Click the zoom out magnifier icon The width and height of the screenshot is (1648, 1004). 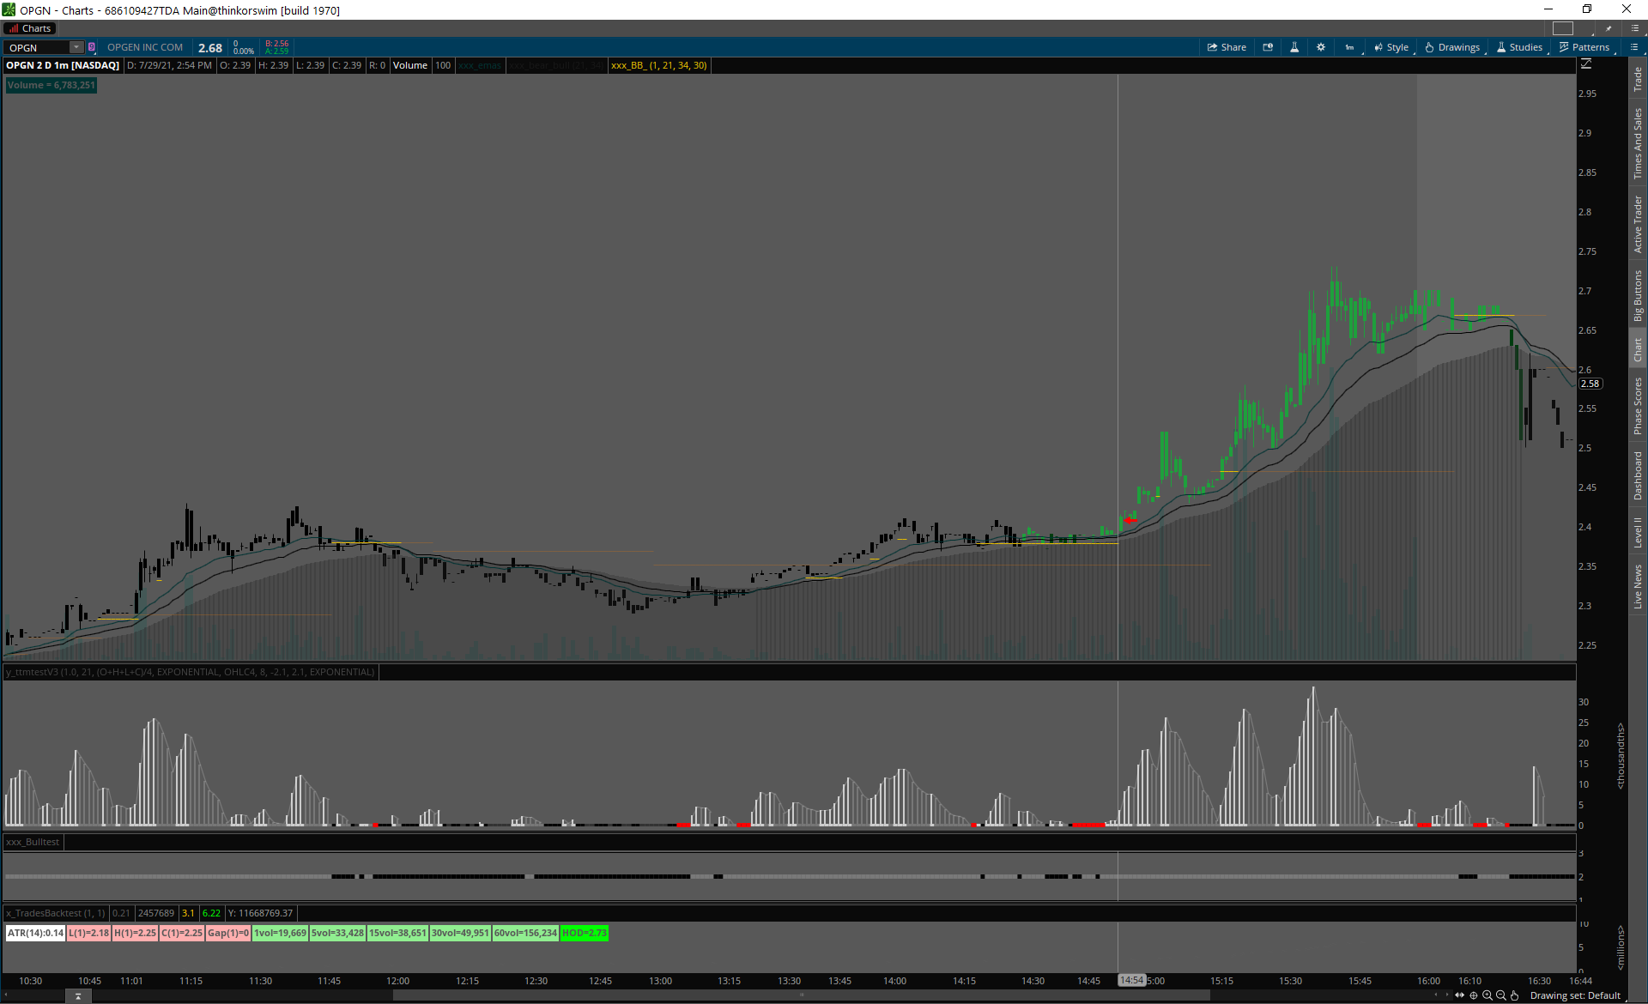pyautogui.click(x=1501, y=995)
